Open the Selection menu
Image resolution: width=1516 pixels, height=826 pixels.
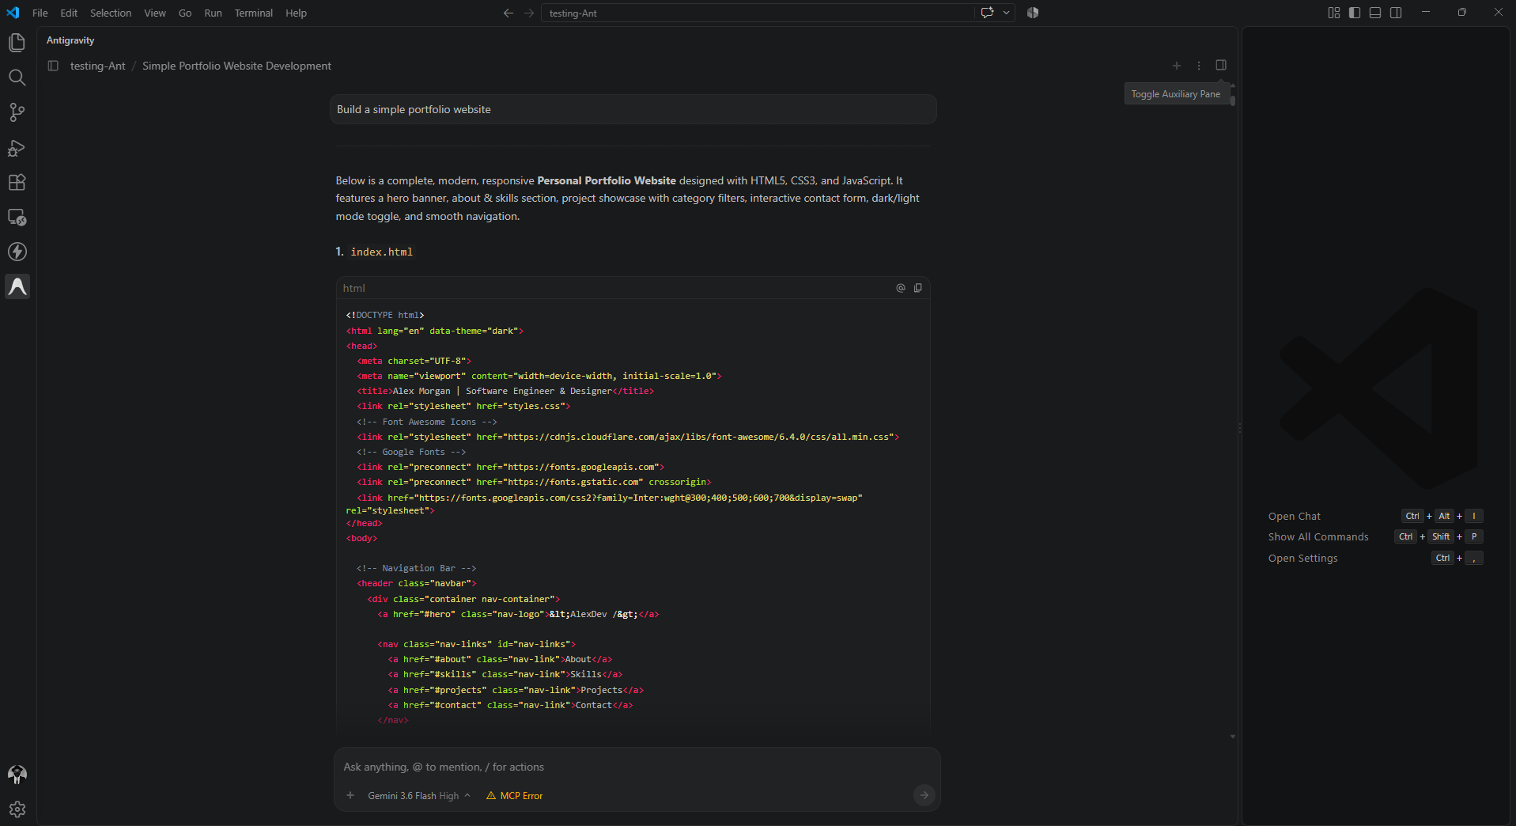point(111,13)
